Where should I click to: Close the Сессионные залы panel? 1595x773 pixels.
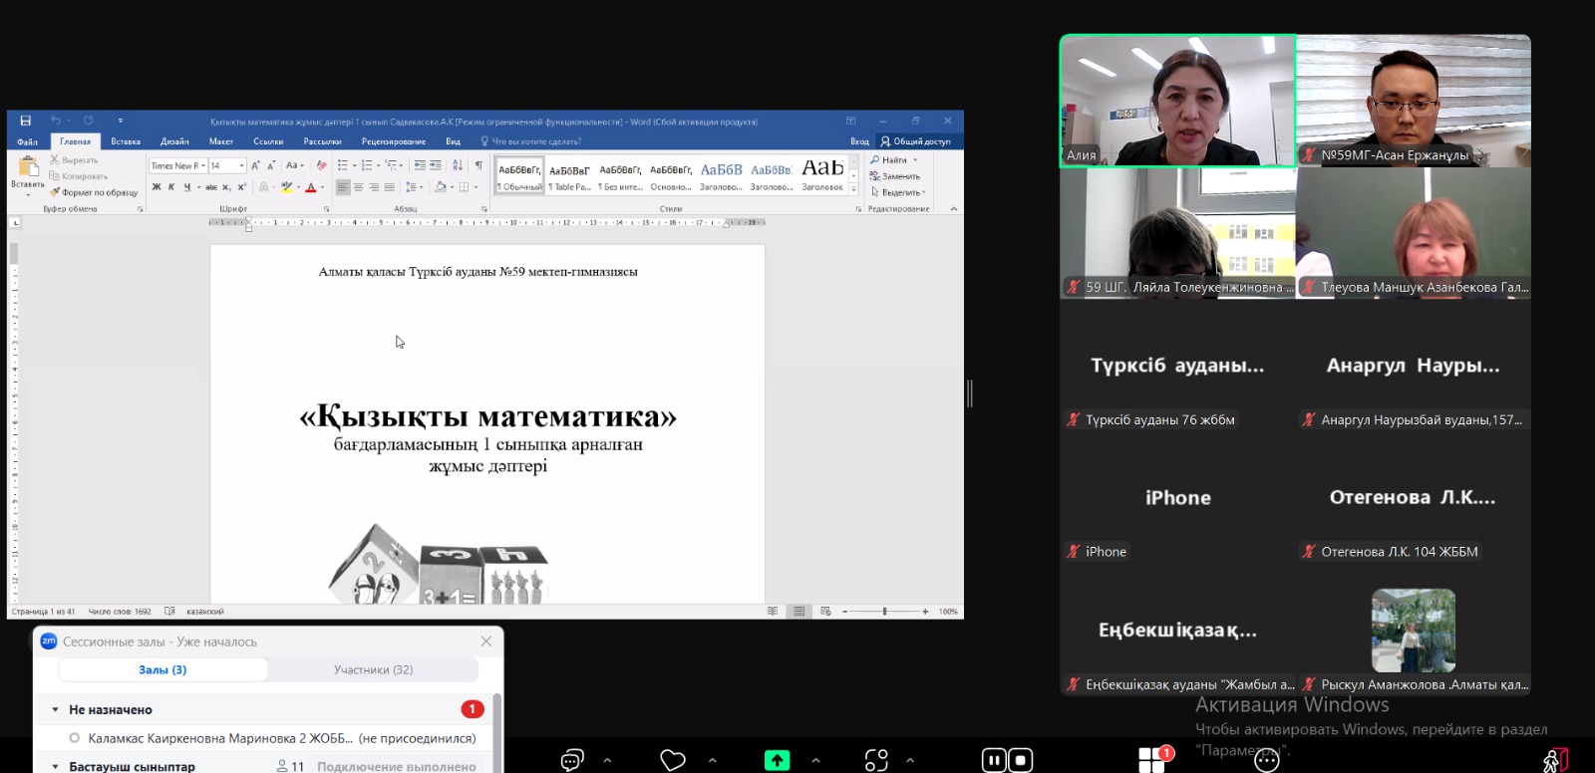486,642
